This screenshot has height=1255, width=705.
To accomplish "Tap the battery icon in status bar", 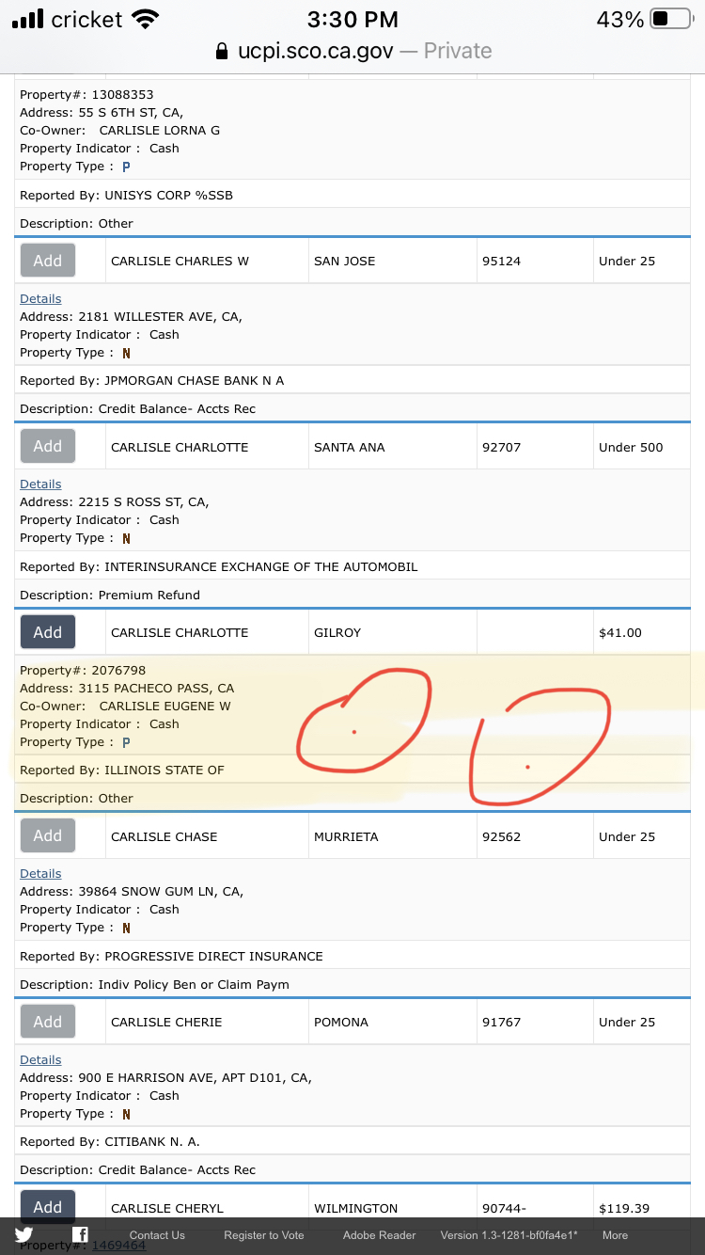I will point(671,19).
